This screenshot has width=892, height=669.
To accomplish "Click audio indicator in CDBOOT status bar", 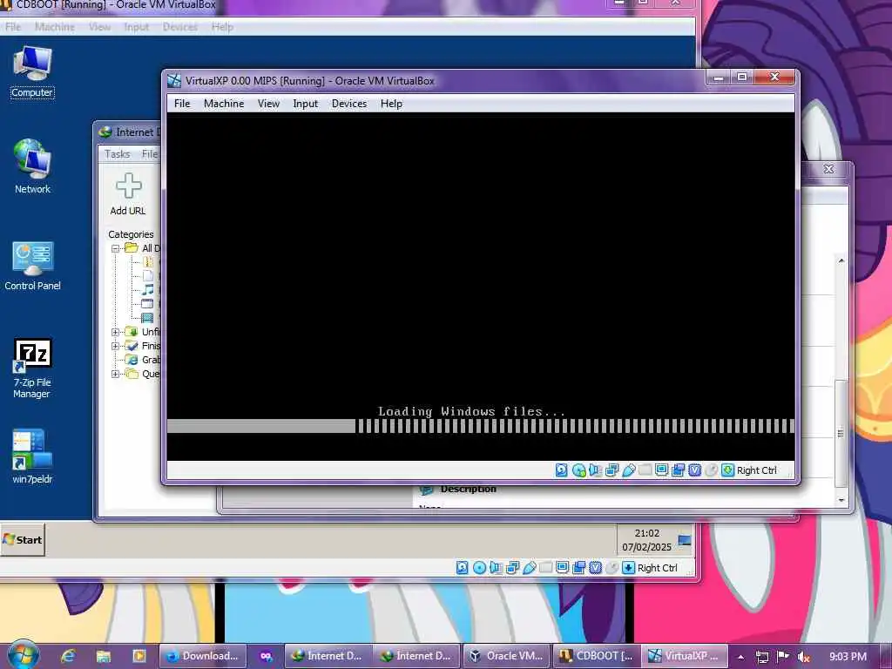I will pos(496,567).
